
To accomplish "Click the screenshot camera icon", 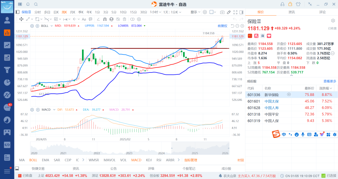I will point(222,12).
